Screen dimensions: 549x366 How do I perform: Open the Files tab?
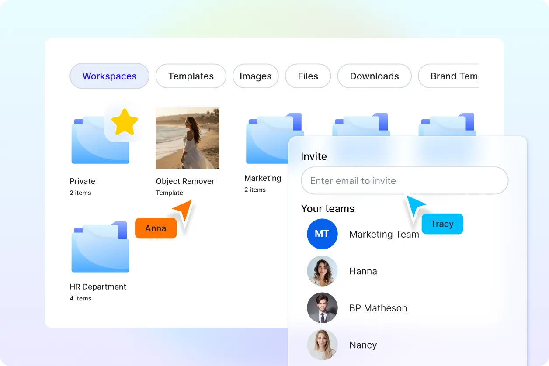tap(308, 76)
